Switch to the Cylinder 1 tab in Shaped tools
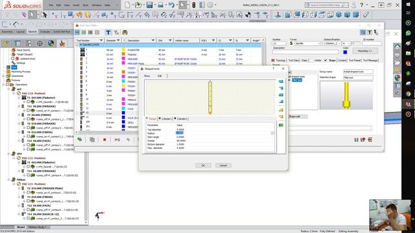Viewport: 415px width, 233px height. 167,119
